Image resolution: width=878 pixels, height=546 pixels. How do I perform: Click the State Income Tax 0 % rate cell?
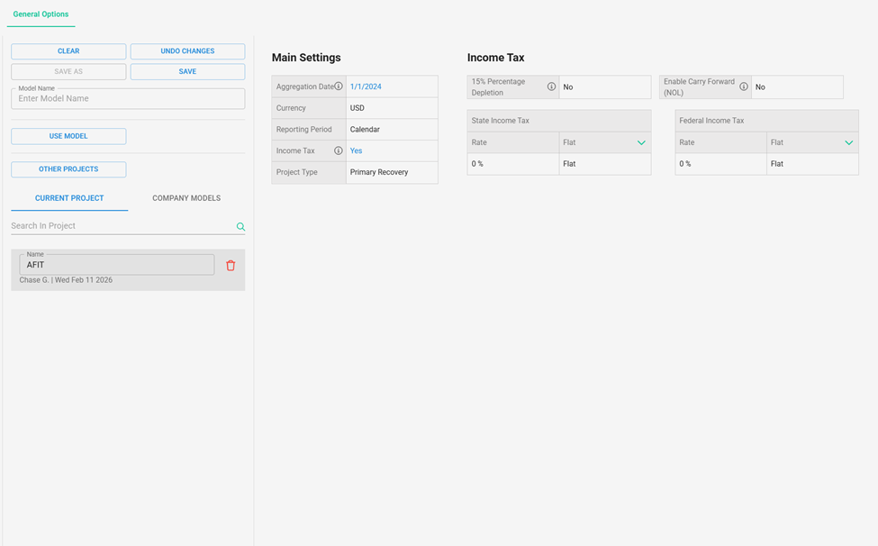click(512, 164)
